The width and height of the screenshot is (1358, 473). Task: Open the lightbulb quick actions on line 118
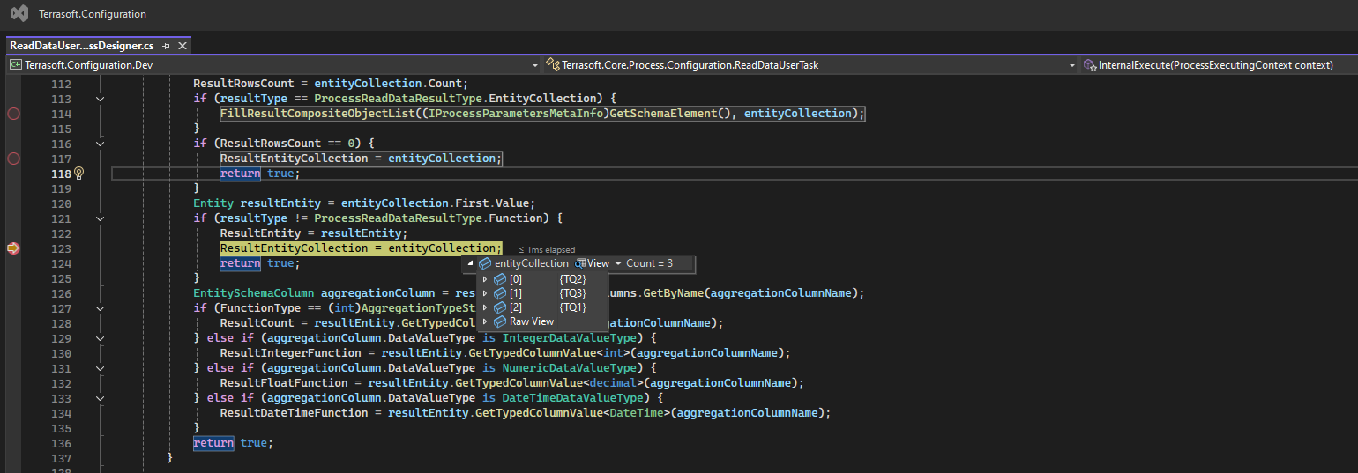[78, 174]
